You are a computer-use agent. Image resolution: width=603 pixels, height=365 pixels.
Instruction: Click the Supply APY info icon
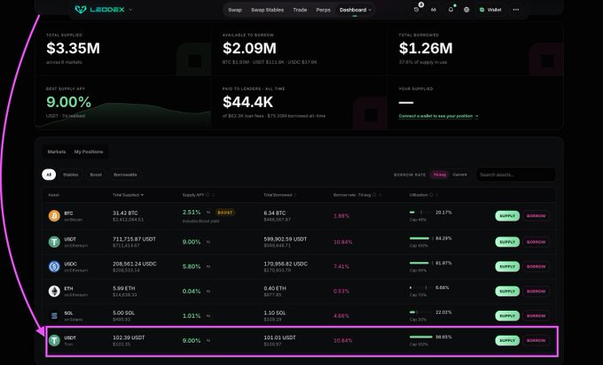coord(208,195)
